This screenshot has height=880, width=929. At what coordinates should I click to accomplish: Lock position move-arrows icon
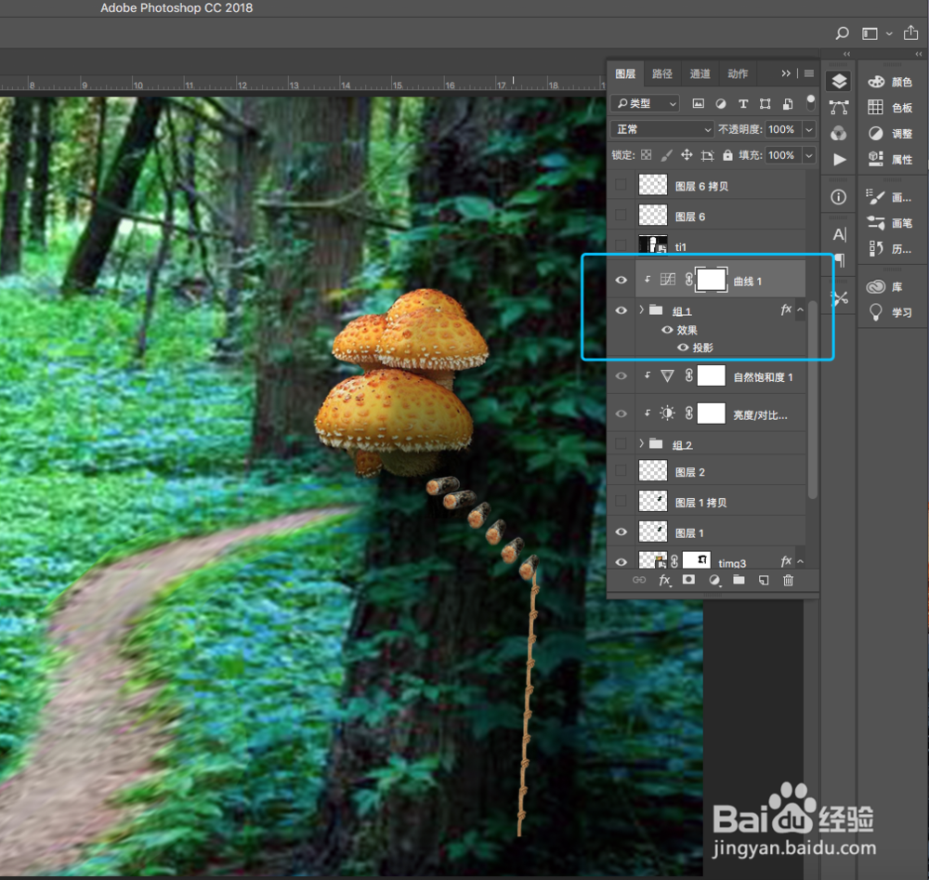(687, 154)
